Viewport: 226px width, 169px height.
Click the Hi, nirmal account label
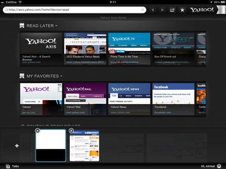pyautogui.click(x=208, y=166)
